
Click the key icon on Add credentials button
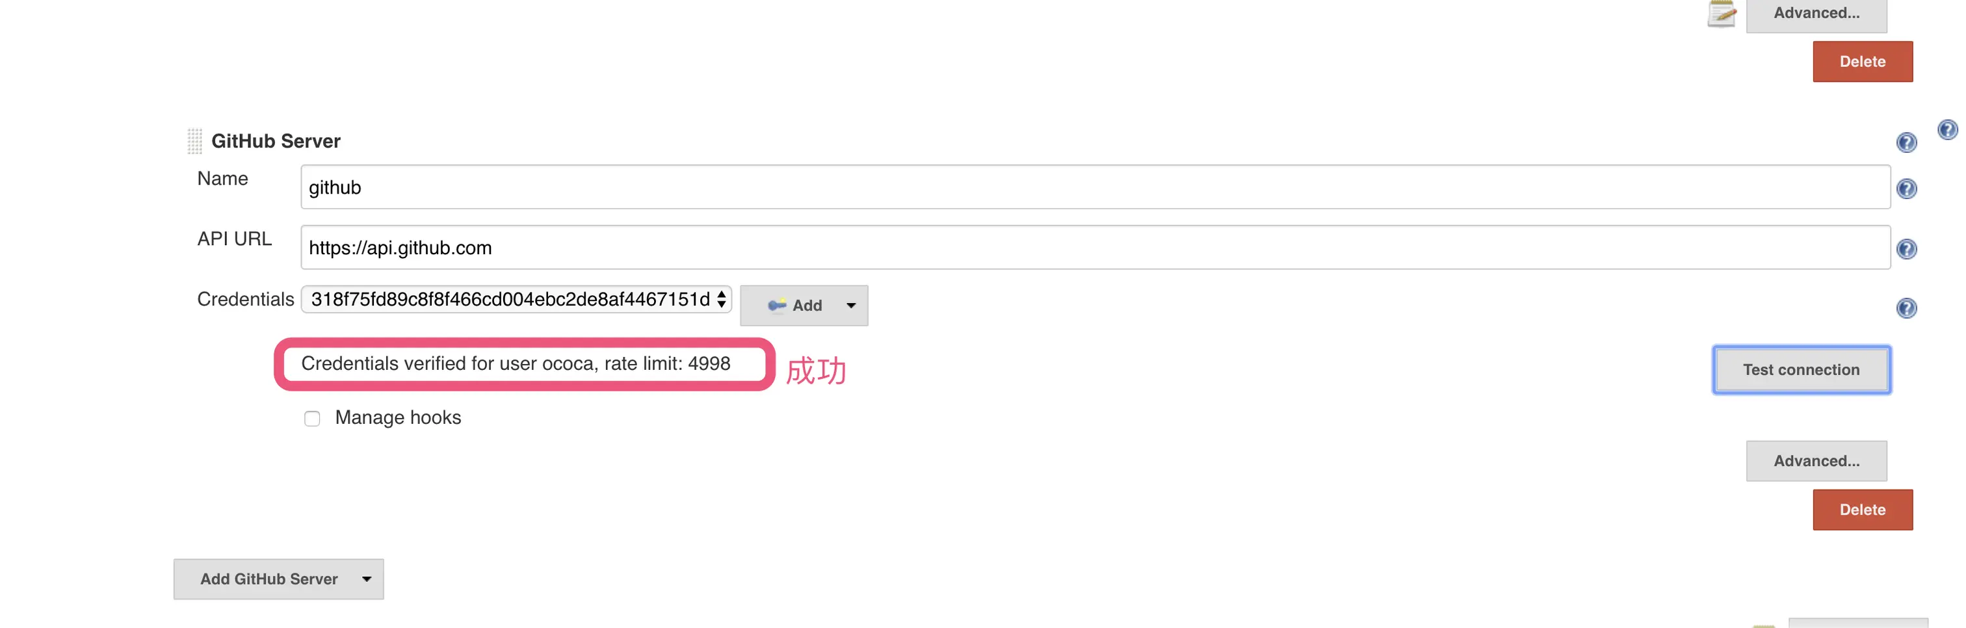[777, 306]
